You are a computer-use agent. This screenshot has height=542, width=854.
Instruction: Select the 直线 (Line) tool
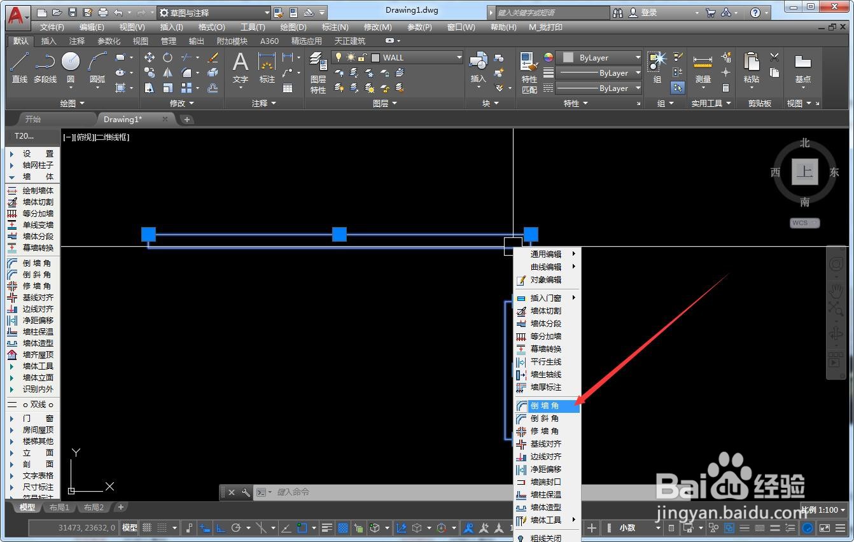pos(20,68)
